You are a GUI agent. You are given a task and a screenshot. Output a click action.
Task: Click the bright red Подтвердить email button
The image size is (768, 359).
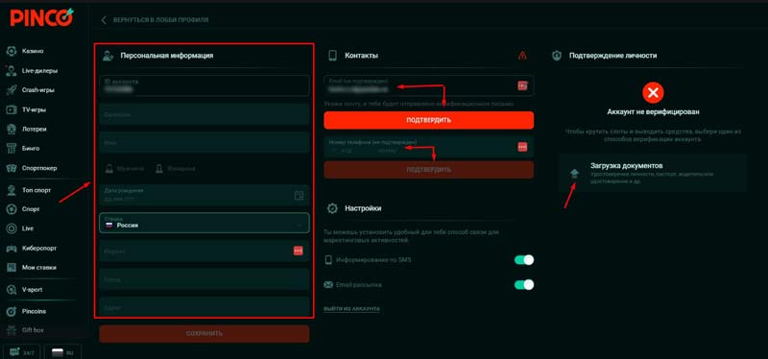[x=428, y=120]
